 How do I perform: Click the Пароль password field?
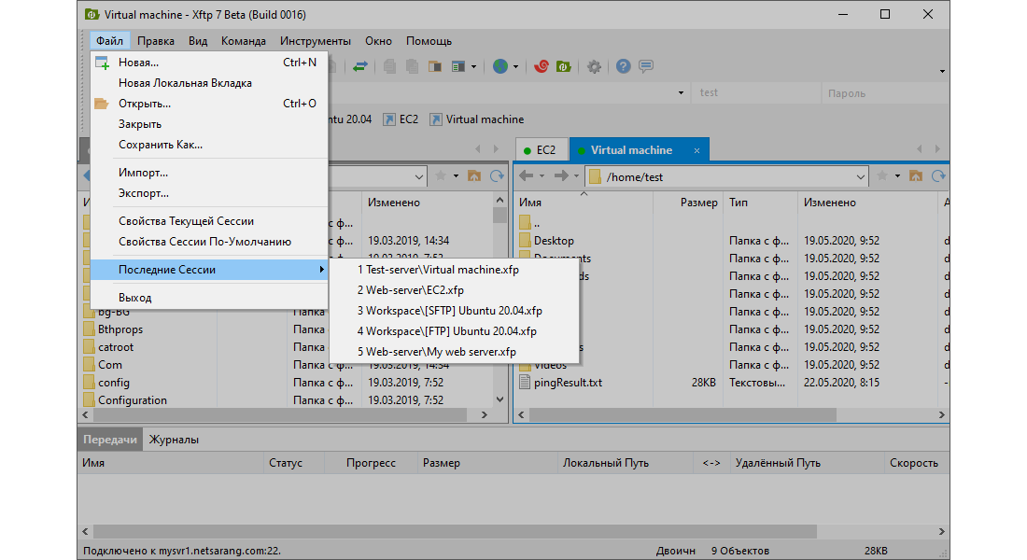pos(885,93)
